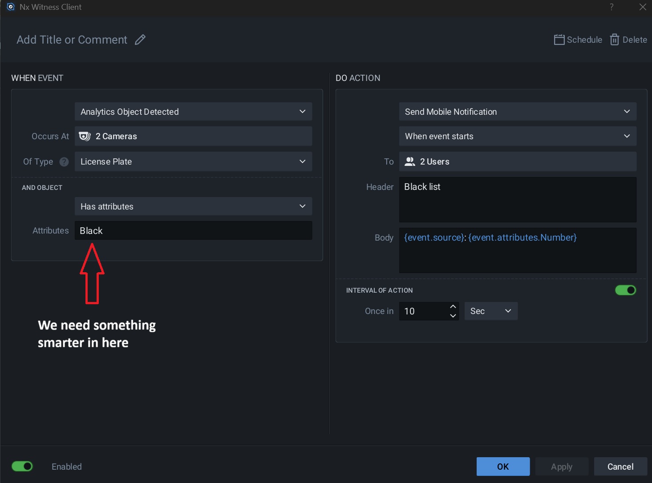Image resolution: width=652 pixels, height=483 pixels.
Task: Click the pencil edit title icon
Action: tap(140, 40)
